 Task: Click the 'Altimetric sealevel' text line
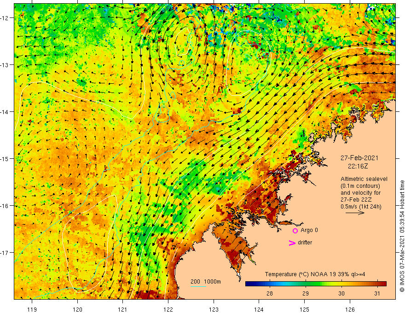coord(364,179)
